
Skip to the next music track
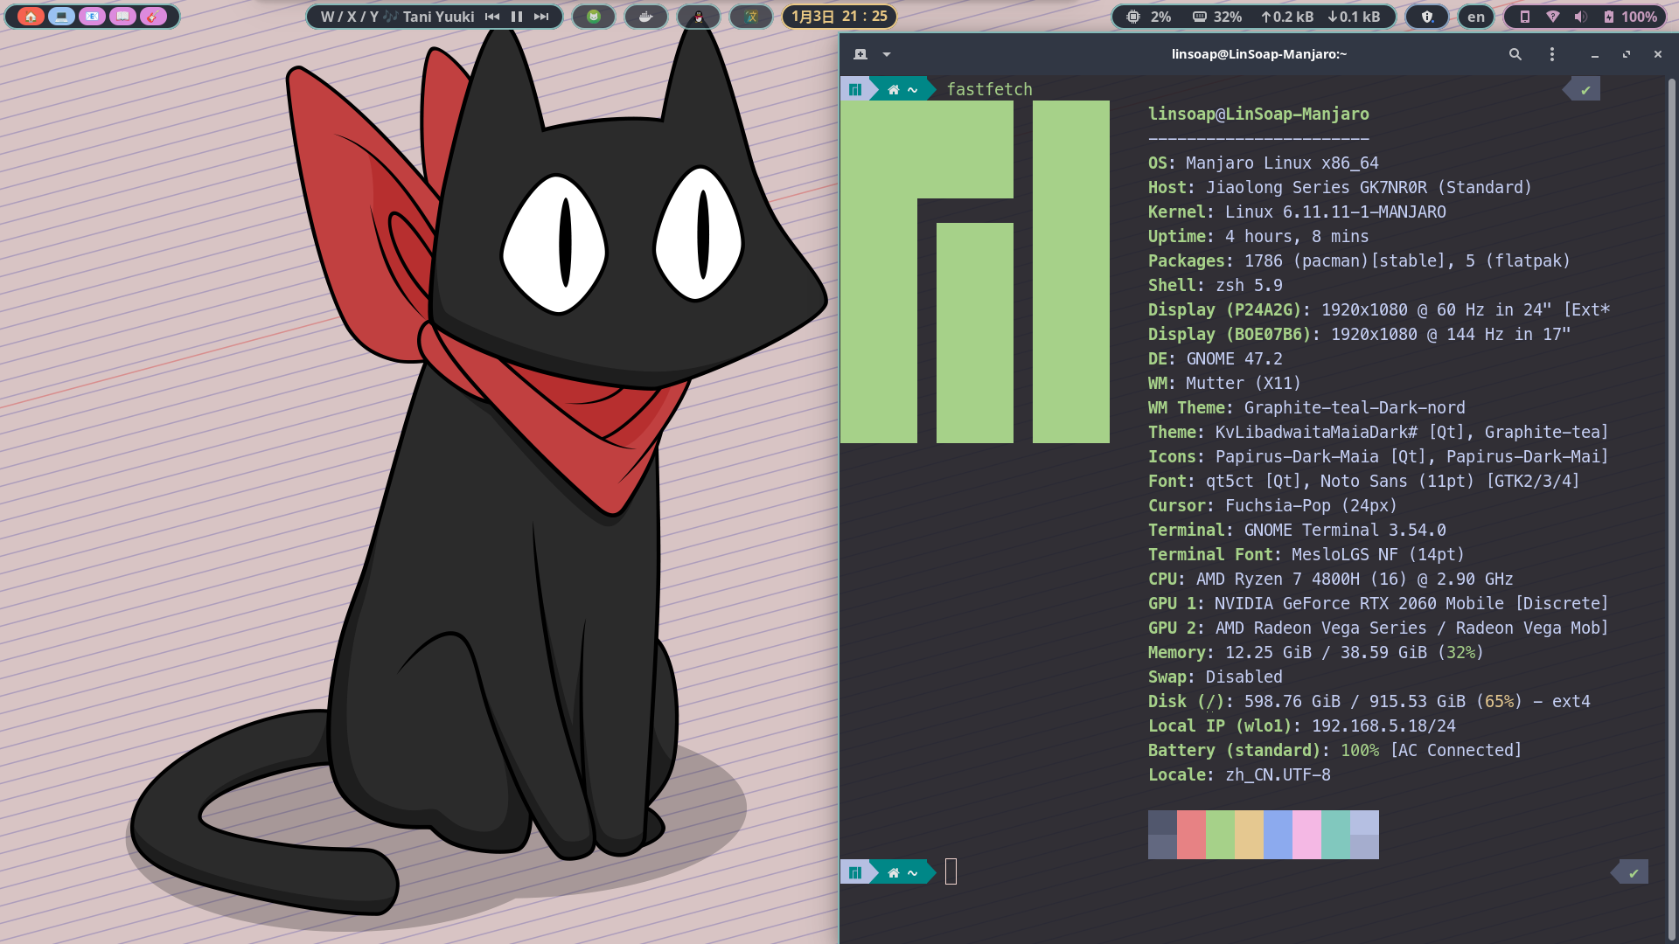point(541,17)
